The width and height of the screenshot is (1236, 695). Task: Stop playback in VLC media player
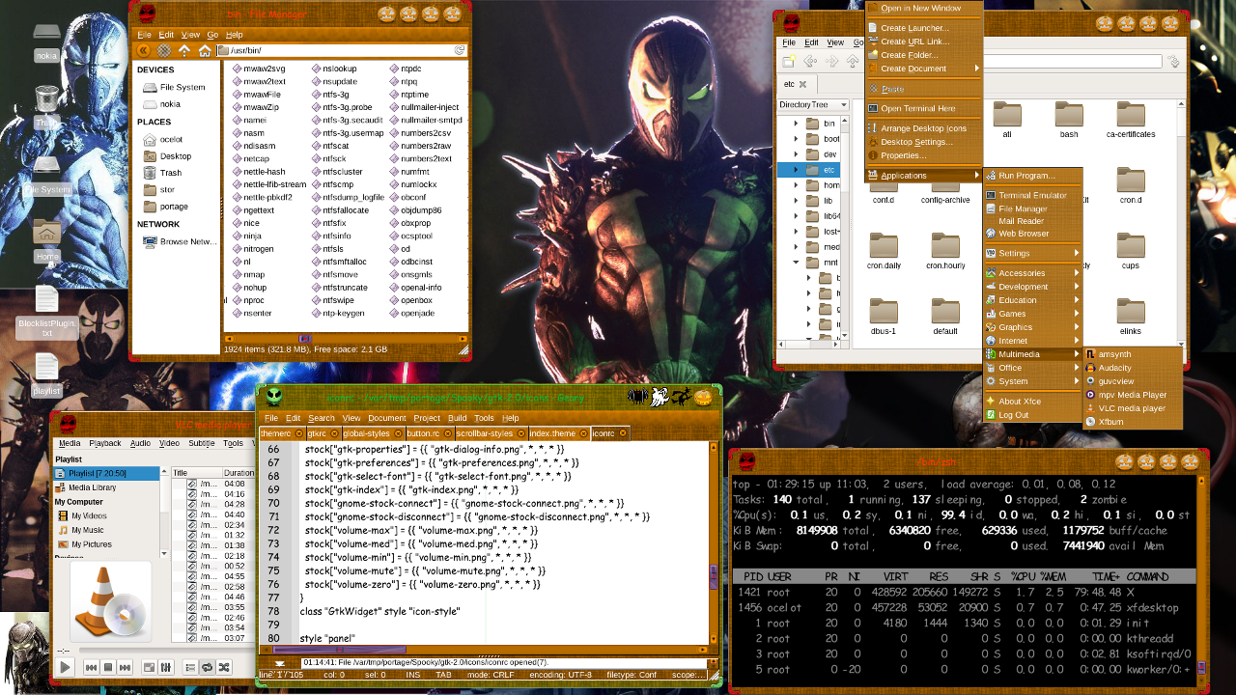(x=109, y=667)
